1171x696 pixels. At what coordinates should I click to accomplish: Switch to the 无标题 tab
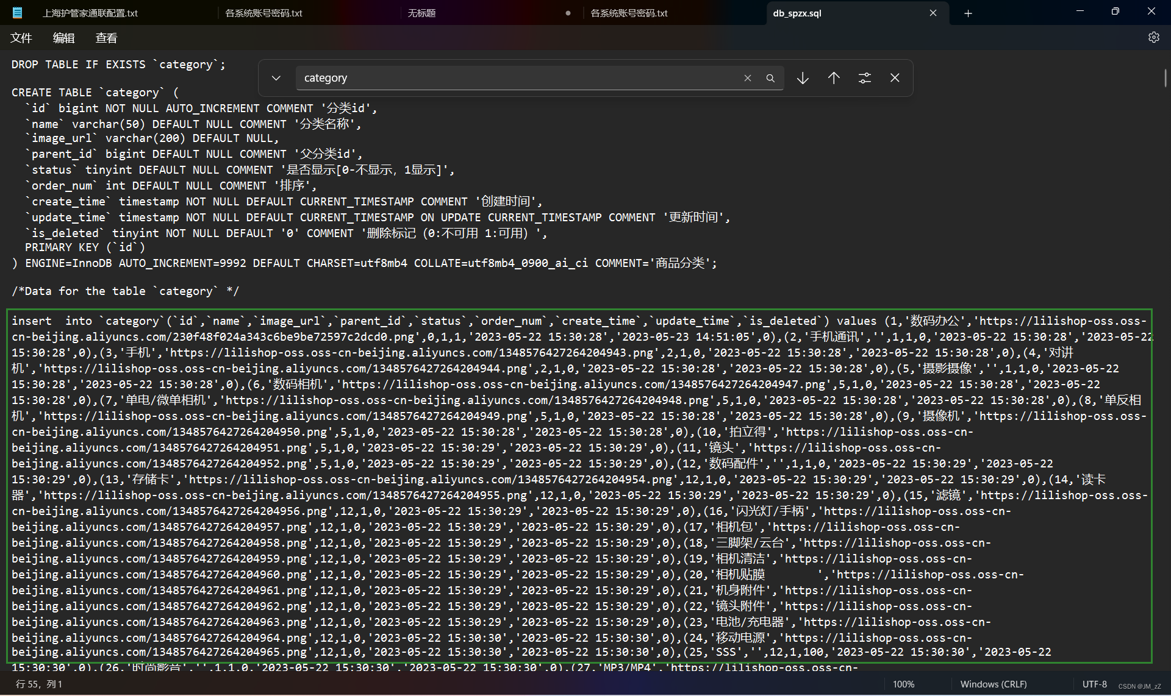(x=421, y=13)
